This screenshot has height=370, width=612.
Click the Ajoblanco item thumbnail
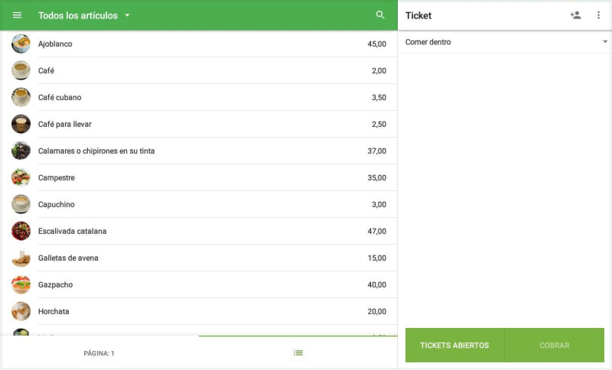[21, 44]
